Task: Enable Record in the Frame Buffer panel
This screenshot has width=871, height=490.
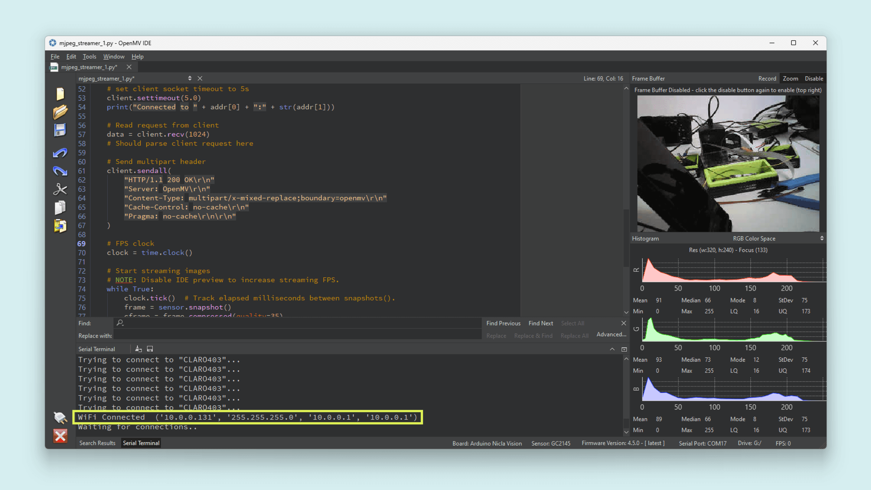Action: (x=767, y=78)
